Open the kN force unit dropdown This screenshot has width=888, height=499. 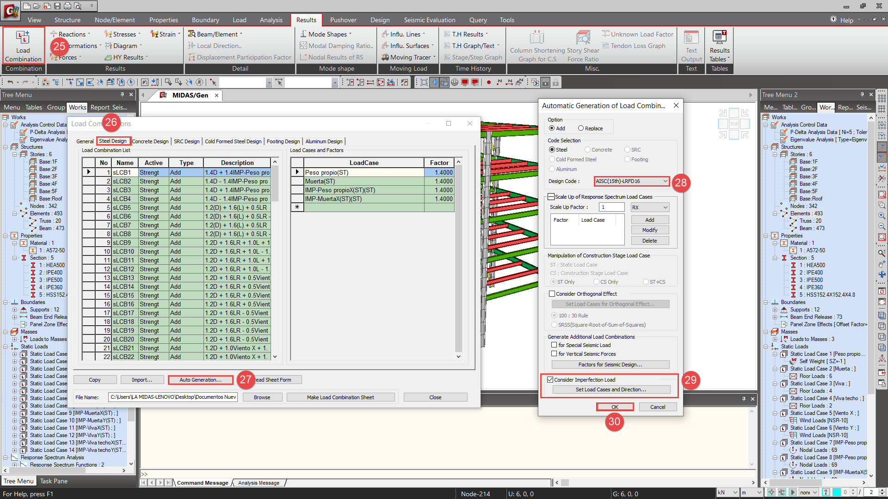click(727, 493)
